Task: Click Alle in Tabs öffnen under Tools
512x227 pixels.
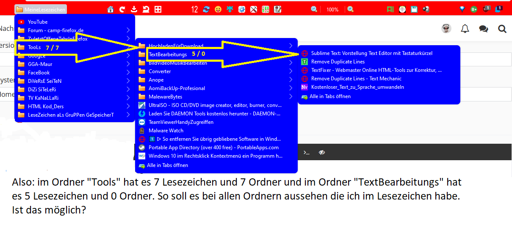Action: pyautogui.click(x=216, y=165)
